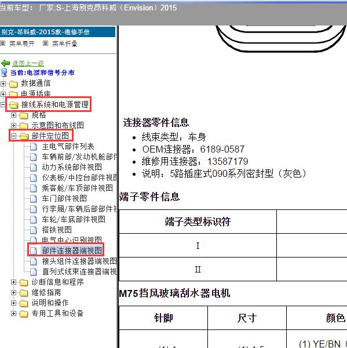Open 搭铁视图 document
The height and width of the screenshot is (348, 347).
[57, 230]
